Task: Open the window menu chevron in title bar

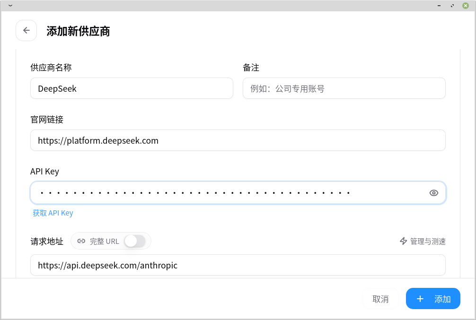Action: click(x=10, y=6)
